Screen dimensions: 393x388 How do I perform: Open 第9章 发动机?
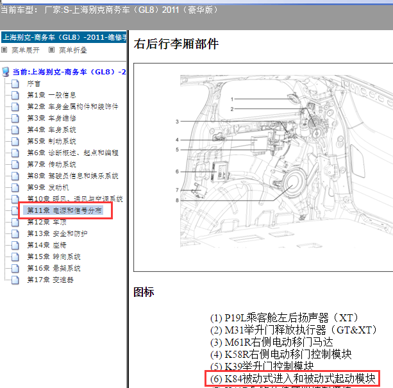[x=48, y=187]
